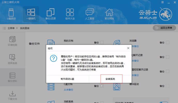Open the hamburger menu in the title bar
The image size is (178, 103).
[x=162, y=2]
